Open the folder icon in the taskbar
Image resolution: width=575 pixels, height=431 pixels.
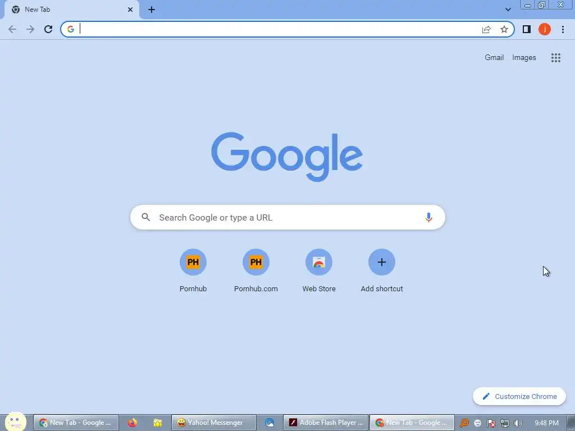[158, 423]
